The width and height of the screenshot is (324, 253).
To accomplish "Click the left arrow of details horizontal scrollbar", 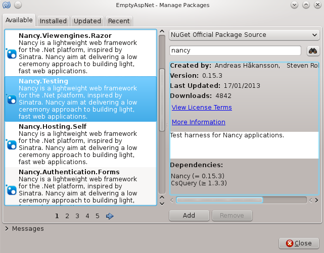I will [x=172, y=200].
